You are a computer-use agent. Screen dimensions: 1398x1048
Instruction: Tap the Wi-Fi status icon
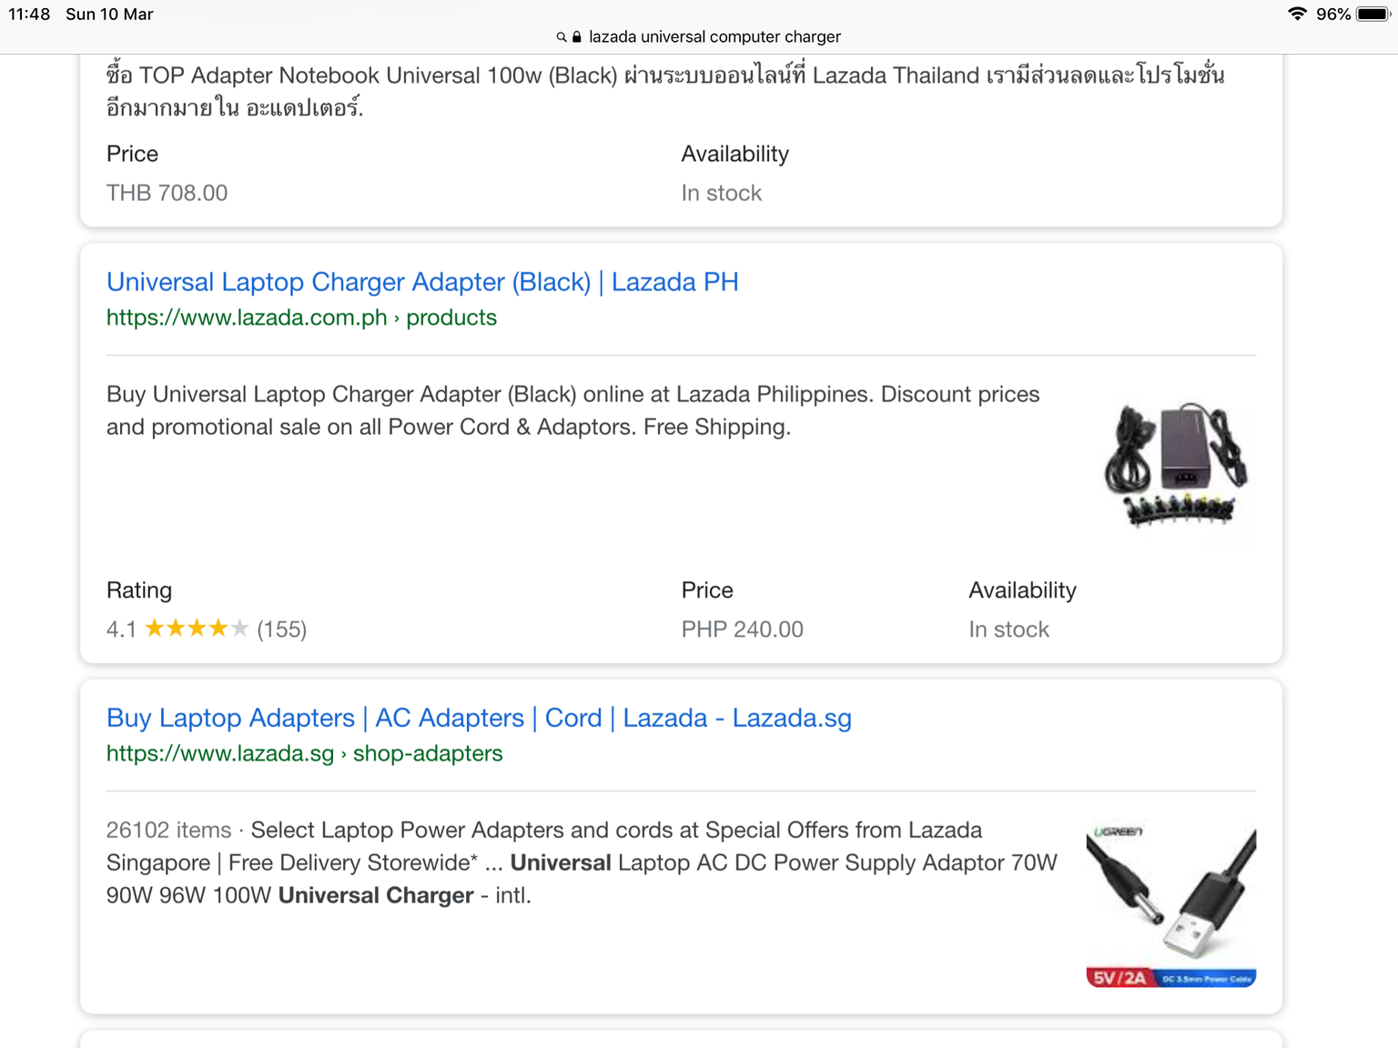(1297, 14)
